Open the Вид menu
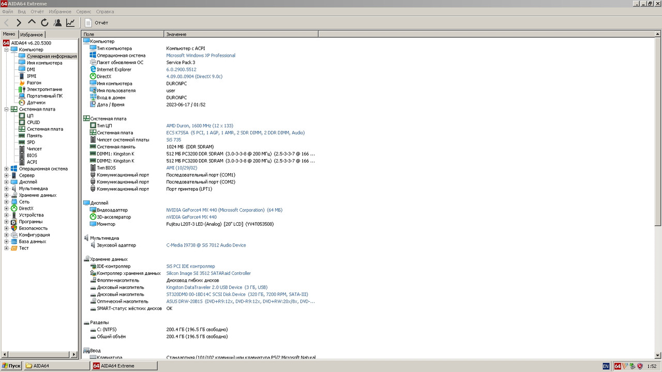Viewport: 662px width, 372px height. (x=22, y=11)
